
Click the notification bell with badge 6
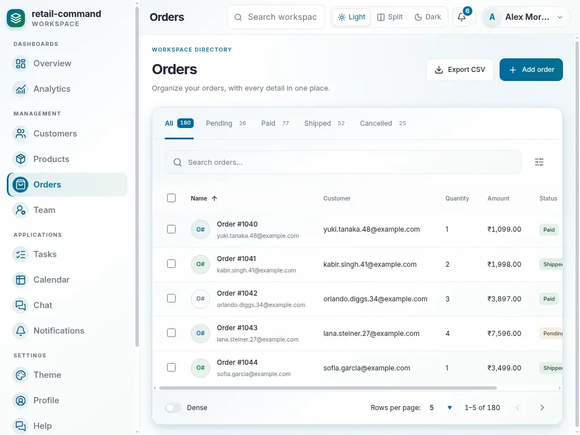[462, 17]
